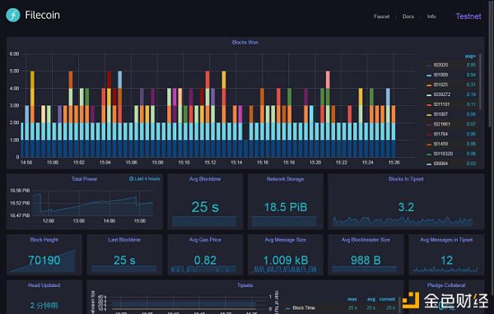Click the orange swatch beside t01025

click(429, 85)
